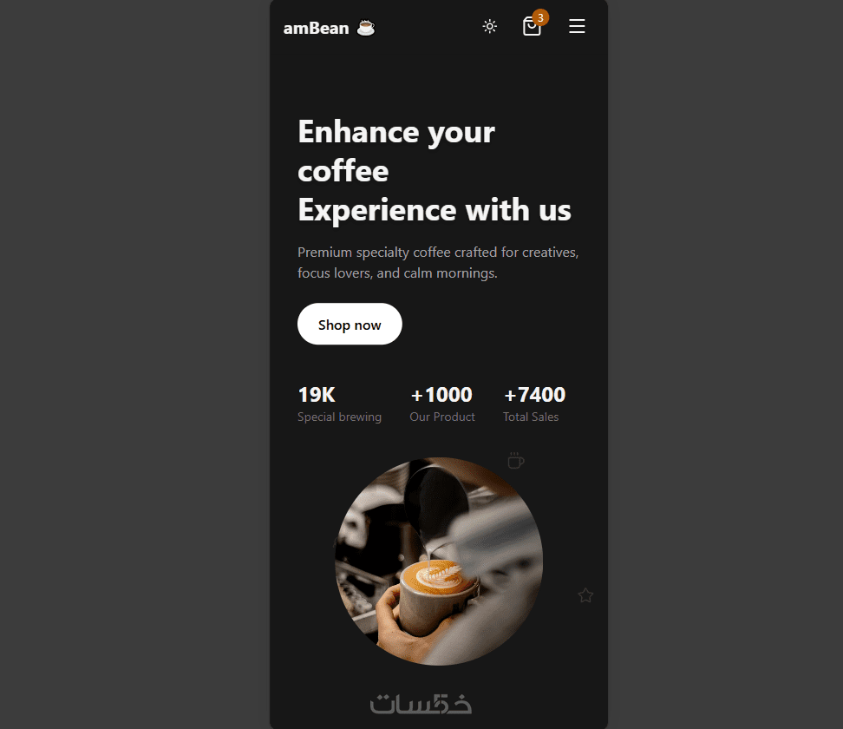
Task: Click the coffee cup logo emoji
Action: point(366,28)
